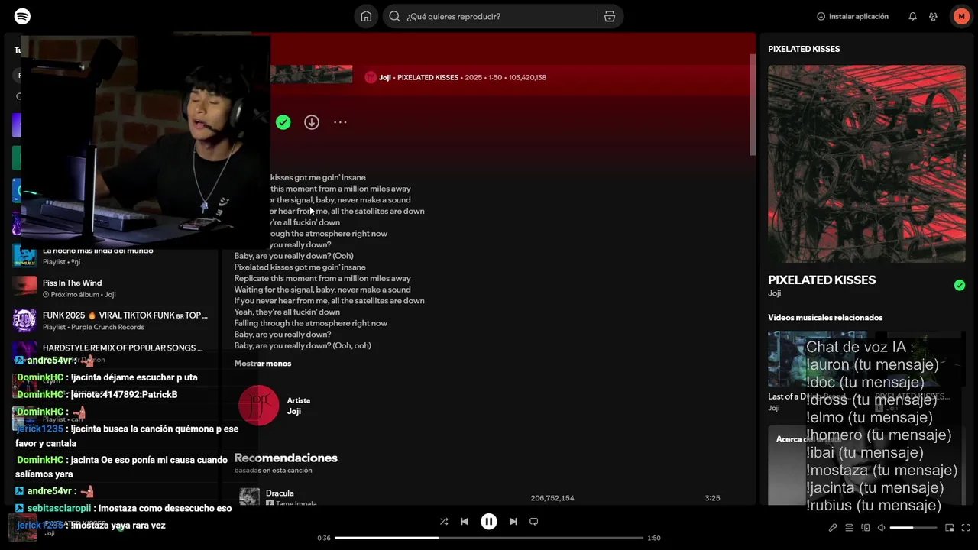Open the play queue icon
Image resolution: width=978 pixels, height=550 pixels.
point(849,527)
